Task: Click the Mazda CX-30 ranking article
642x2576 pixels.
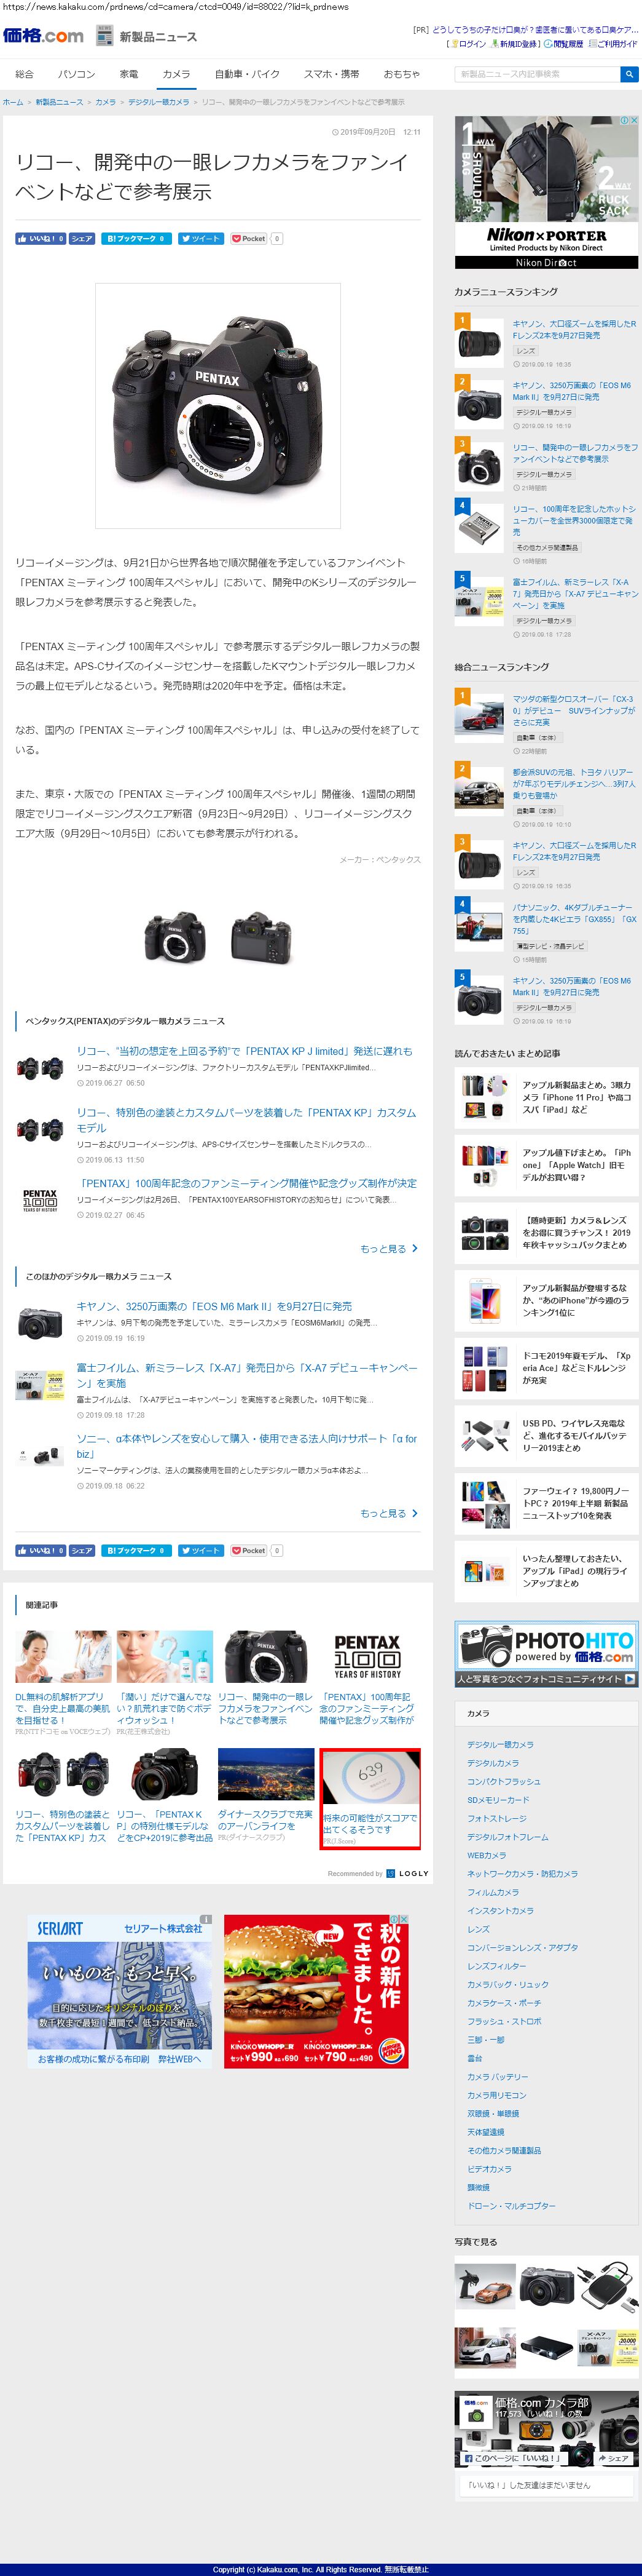Action: [x=574, y=711]
